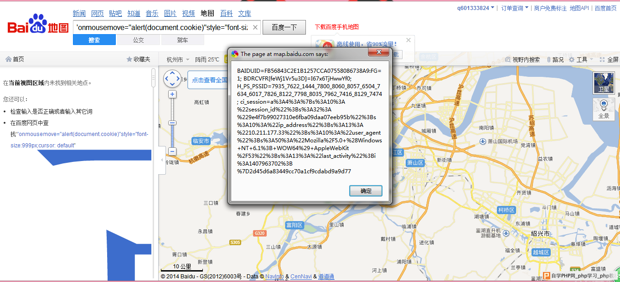The height and width of the screenshot is (282, 620).
Task: Expand the 订单查询 dropdown
Action: pos(515,8)
